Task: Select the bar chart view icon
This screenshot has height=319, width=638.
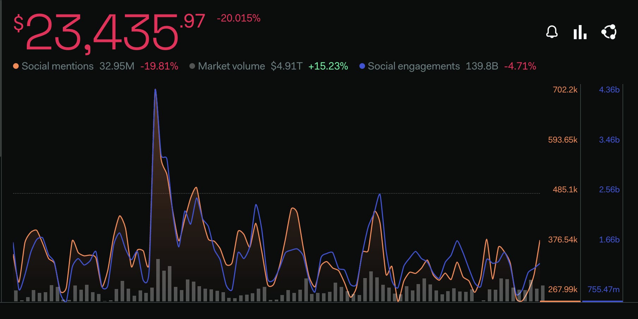Action: point(579,32)
